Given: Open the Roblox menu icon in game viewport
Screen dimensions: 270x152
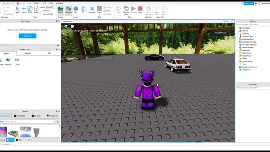Looking at the screenshot, I should (x=66, y=26).
